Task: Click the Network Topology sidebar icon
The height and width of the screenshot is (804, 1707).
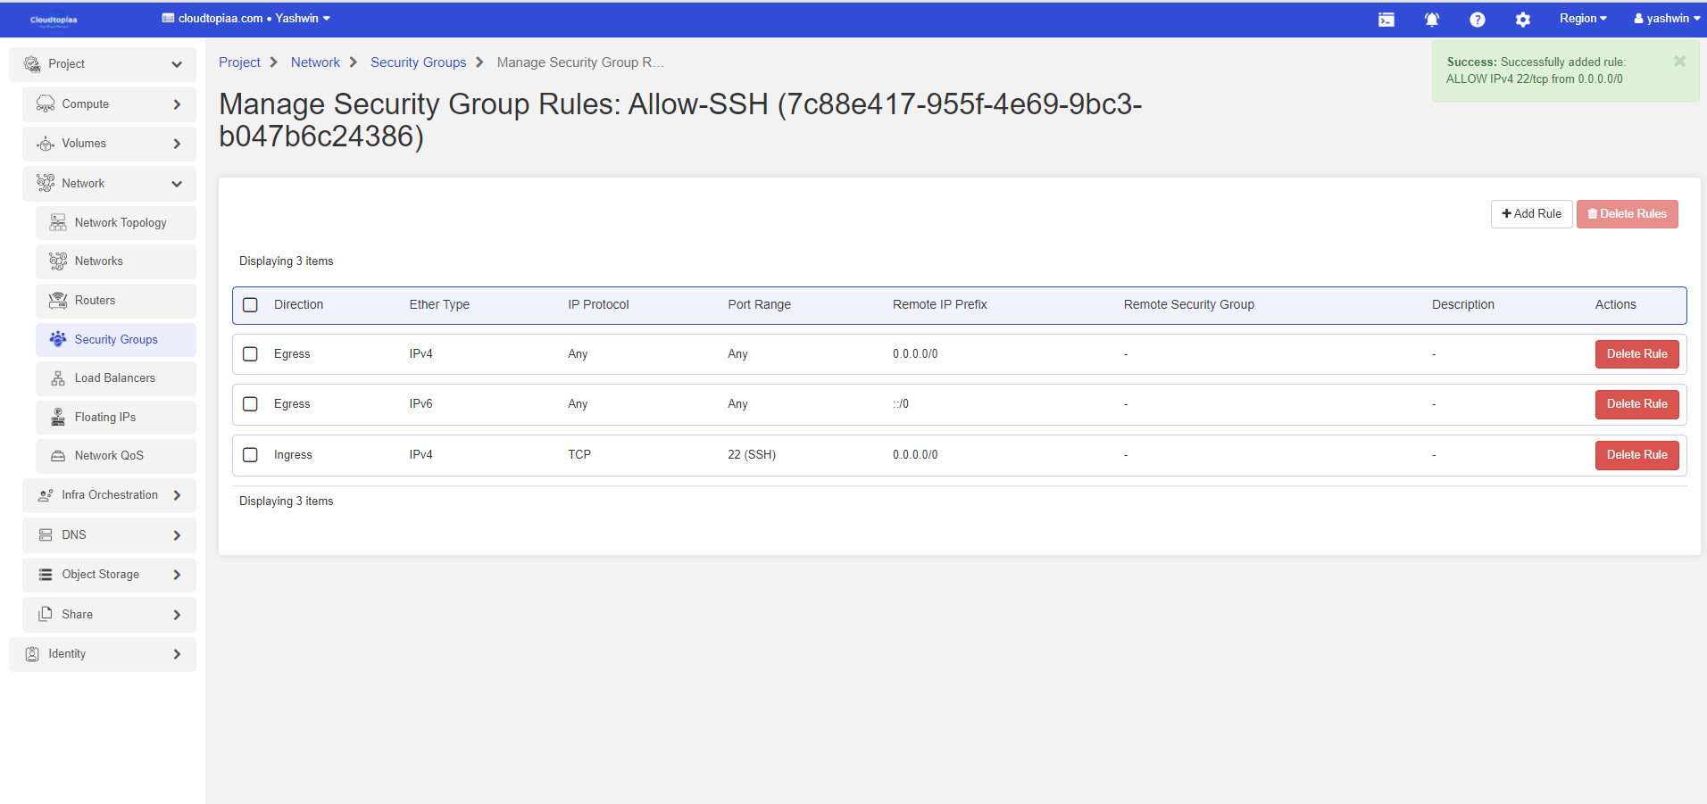Action: click(58, 222)
